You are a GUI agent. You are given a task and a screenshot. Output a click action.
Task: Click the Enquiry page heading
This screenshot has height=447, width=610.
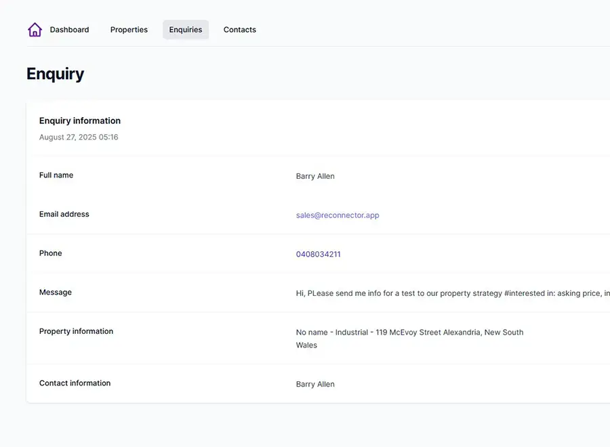tap(55, 74)
